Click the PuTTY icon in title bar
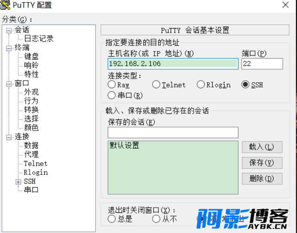This screenshot has height=233, width=297. [5, 5]
